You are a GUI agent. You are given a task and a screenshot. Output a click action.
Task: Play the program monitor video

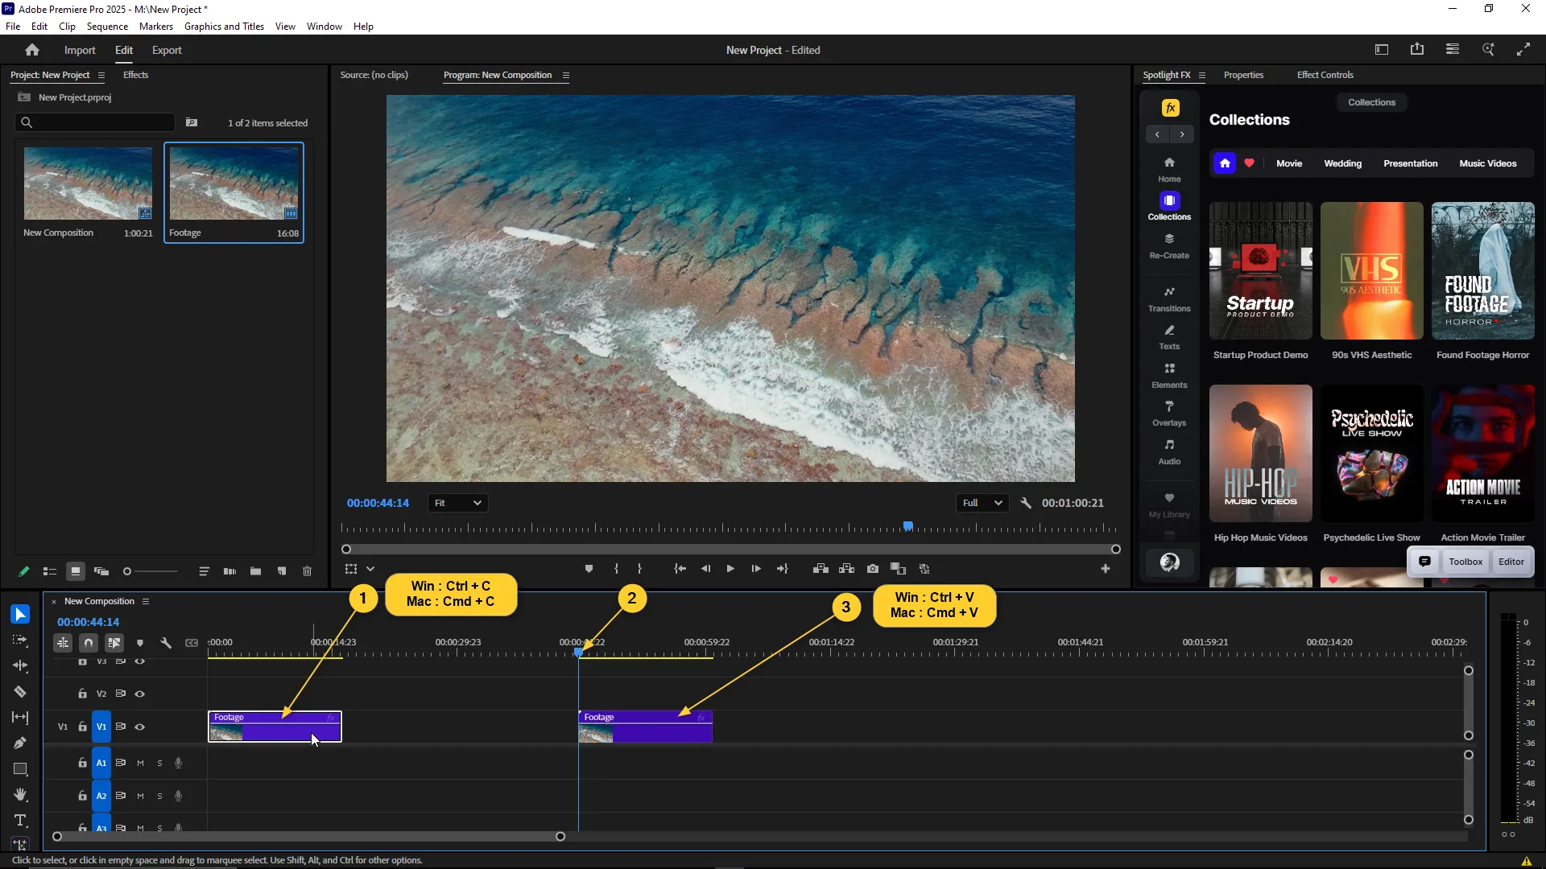[x=730, y=569]
